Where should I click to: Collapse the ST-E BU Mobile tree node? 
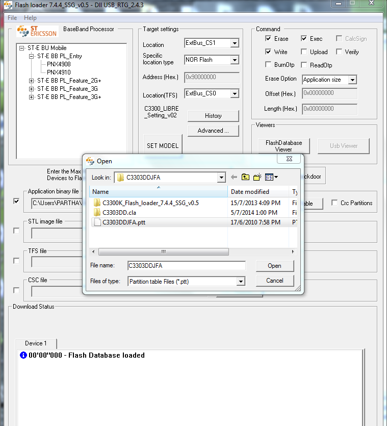[21, 48]
